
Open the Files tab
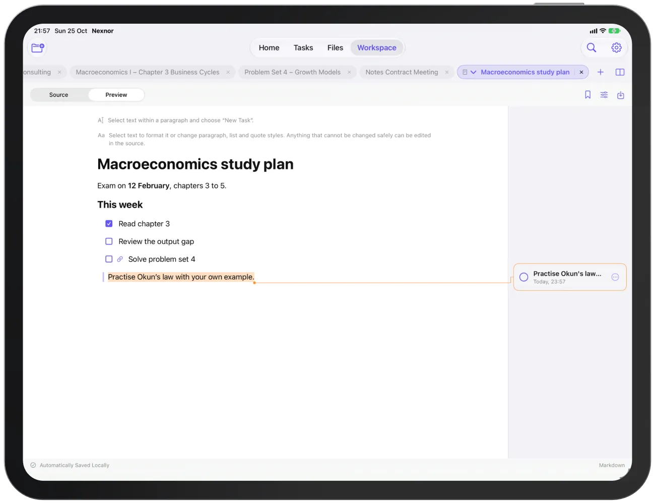pyautogui.click(x=335, y=48)
